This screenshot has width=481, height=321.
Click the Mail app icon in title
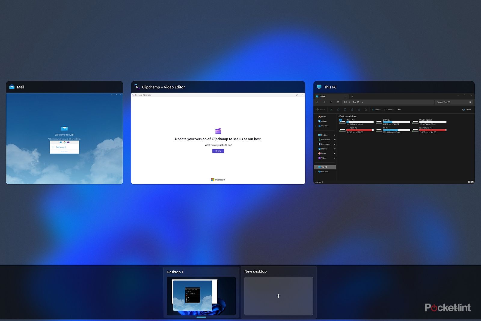coord(12,87)
